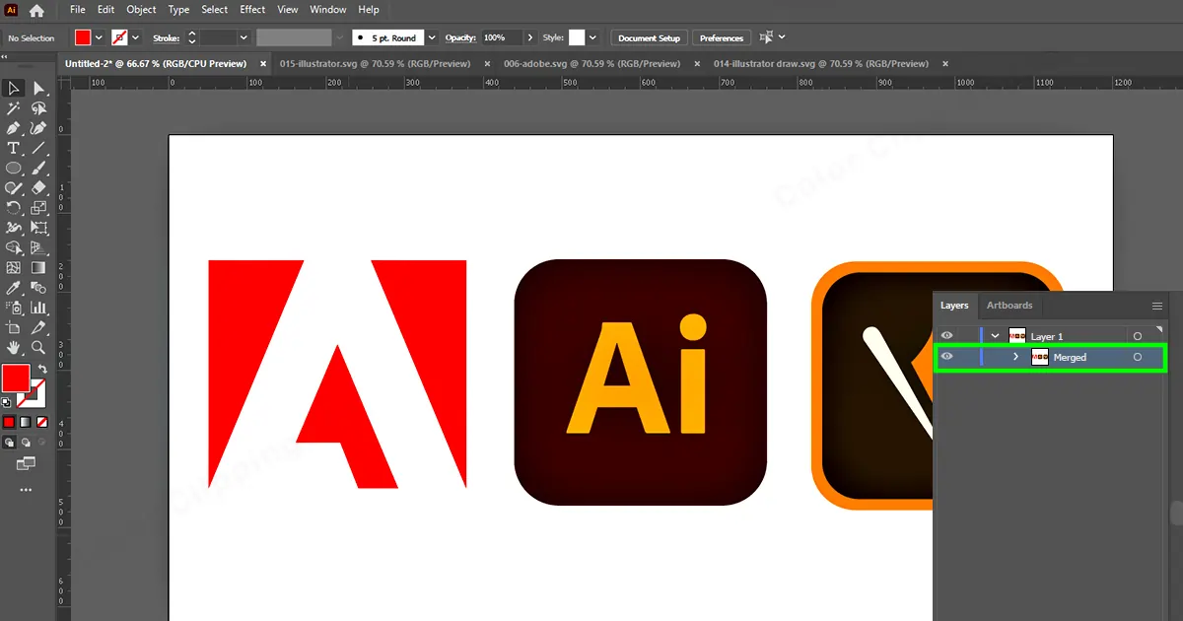Select the Rotate tool
Image resolution: width=1183 pixels, height=621 pixels.
(x=14, y=208)
